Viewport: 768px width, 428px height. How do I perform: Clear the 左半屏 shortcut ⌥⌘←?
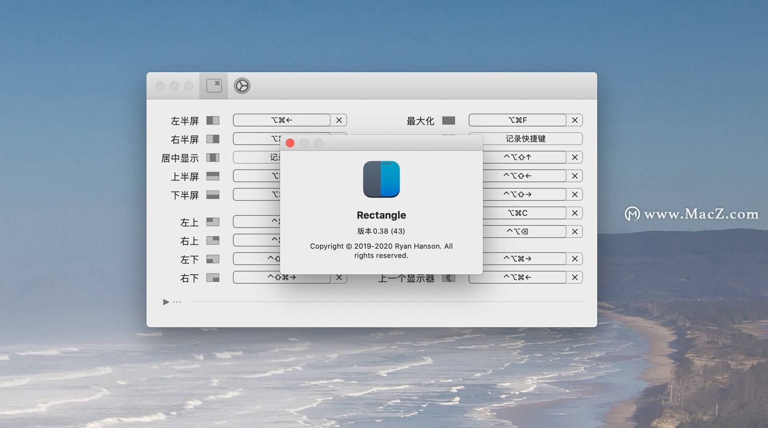(339, 120)
